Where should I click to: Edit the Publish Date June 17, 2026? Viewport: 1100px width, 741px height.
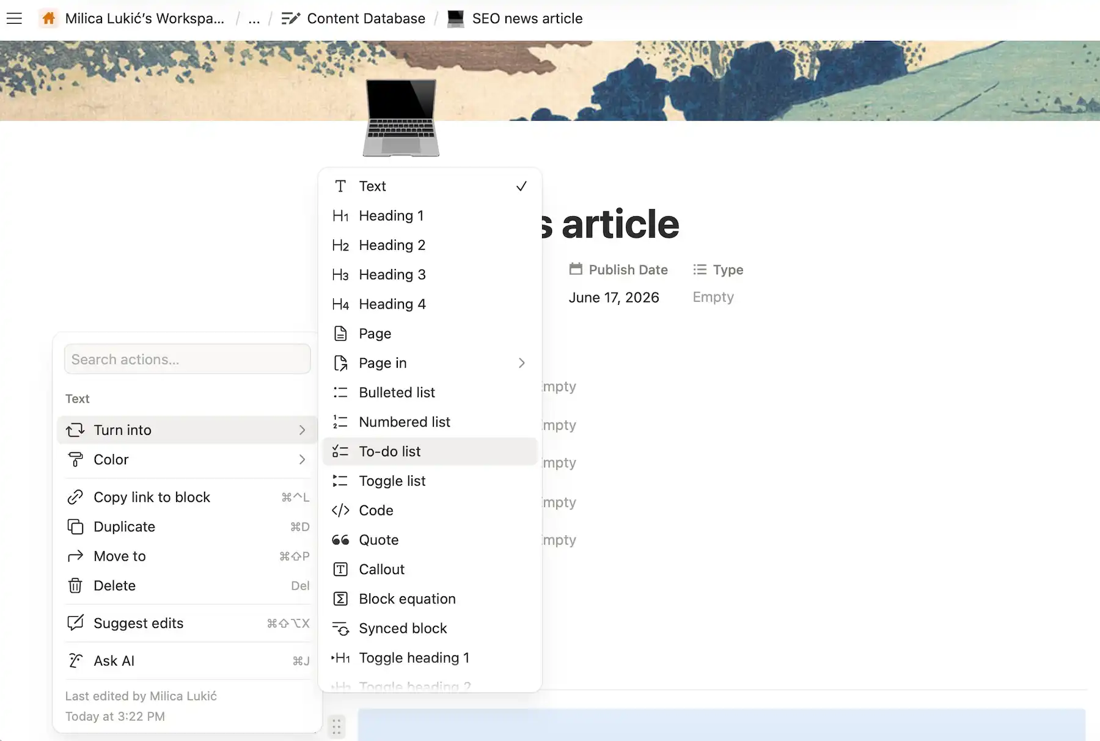click(614, 297)
